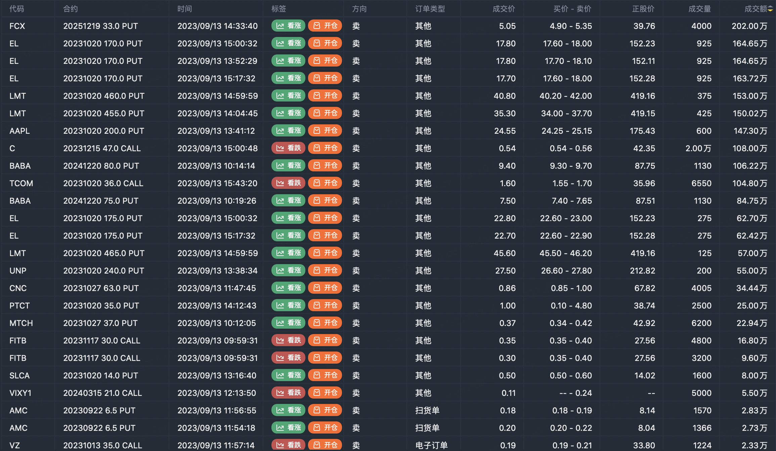This screenshot has height=451, width=776.
Task: Click the 开仓 tag in SLCA row
Action: point(325,375)
